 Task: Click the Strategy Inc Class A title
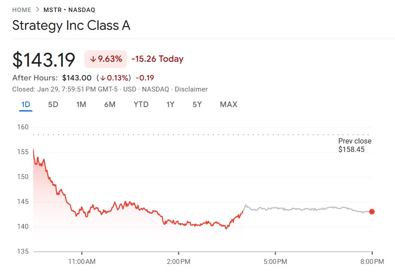(x=71, y=25)
